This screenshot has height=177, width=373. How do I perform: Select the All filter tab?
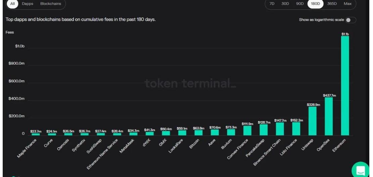(12, 4)
